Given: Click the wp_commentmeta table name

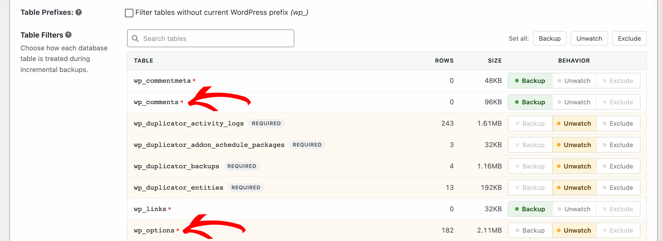Looking at the screenshot, I should click(x=162, y=81).
